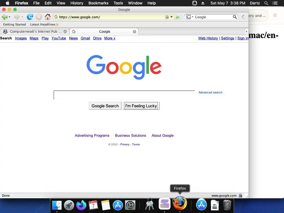284x213 pixels.
Task: Open the Privacy link
Action: click(125, 144)
